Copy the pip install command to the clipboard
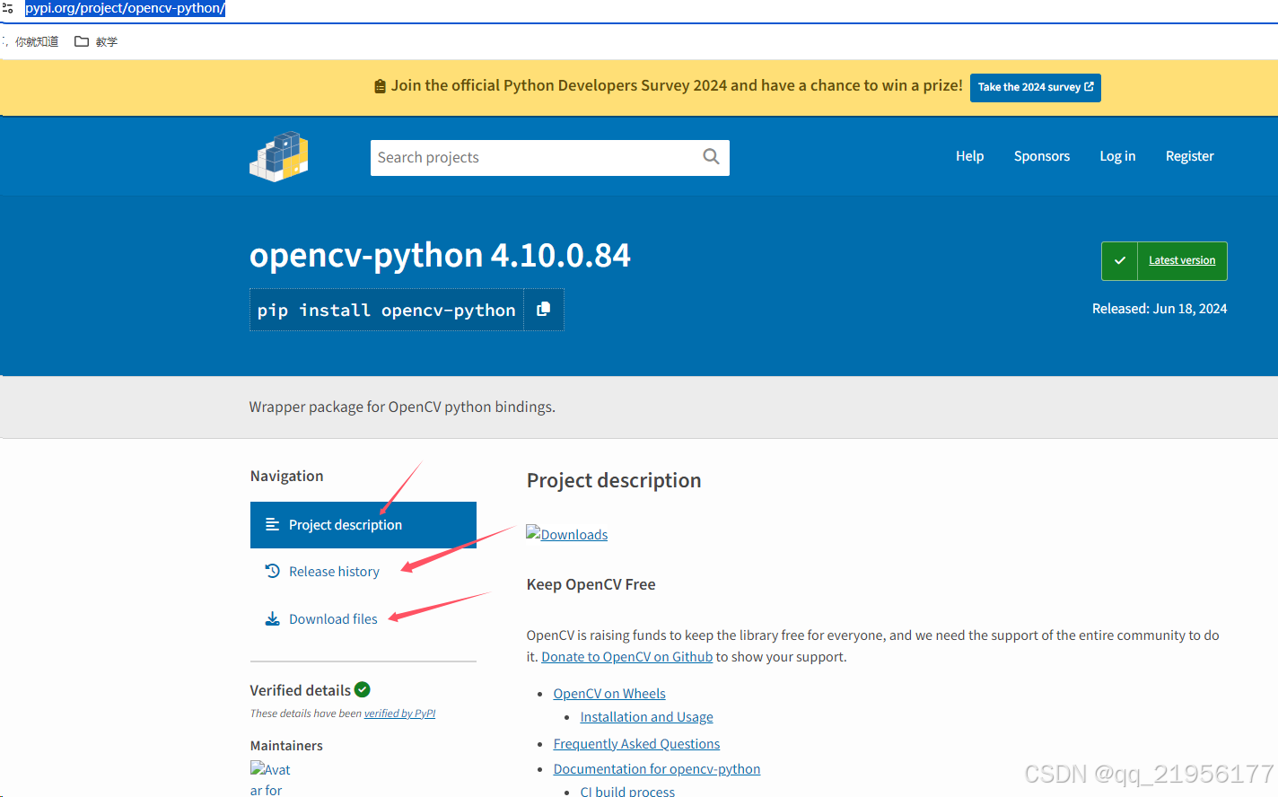This screenshot has height=797, width=1278. [543, 310]
